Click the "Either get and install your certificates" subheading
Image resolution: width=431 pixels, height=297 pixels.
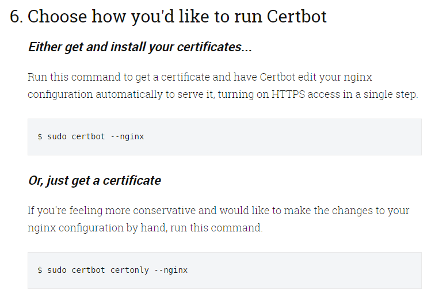click(x=140, y=47)
